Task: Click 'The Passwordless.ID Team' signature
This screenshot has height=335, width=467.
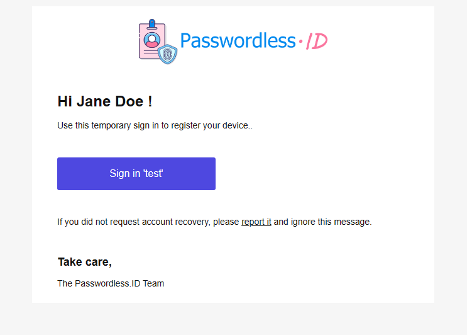Action: [111, 283]
